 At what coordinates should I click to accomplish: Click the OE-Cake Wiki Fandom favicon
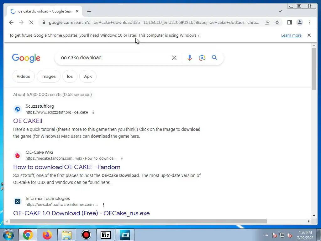coord(18,155)
